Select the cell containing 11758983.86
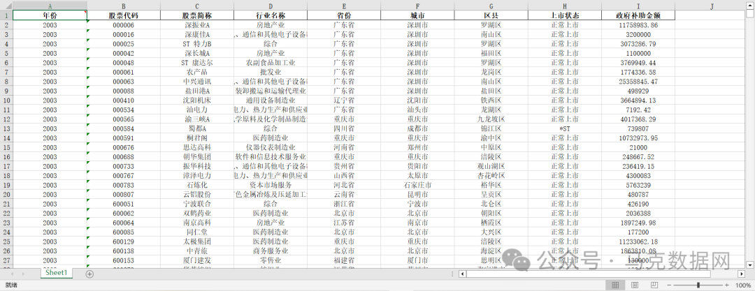 tap(638, 25)
